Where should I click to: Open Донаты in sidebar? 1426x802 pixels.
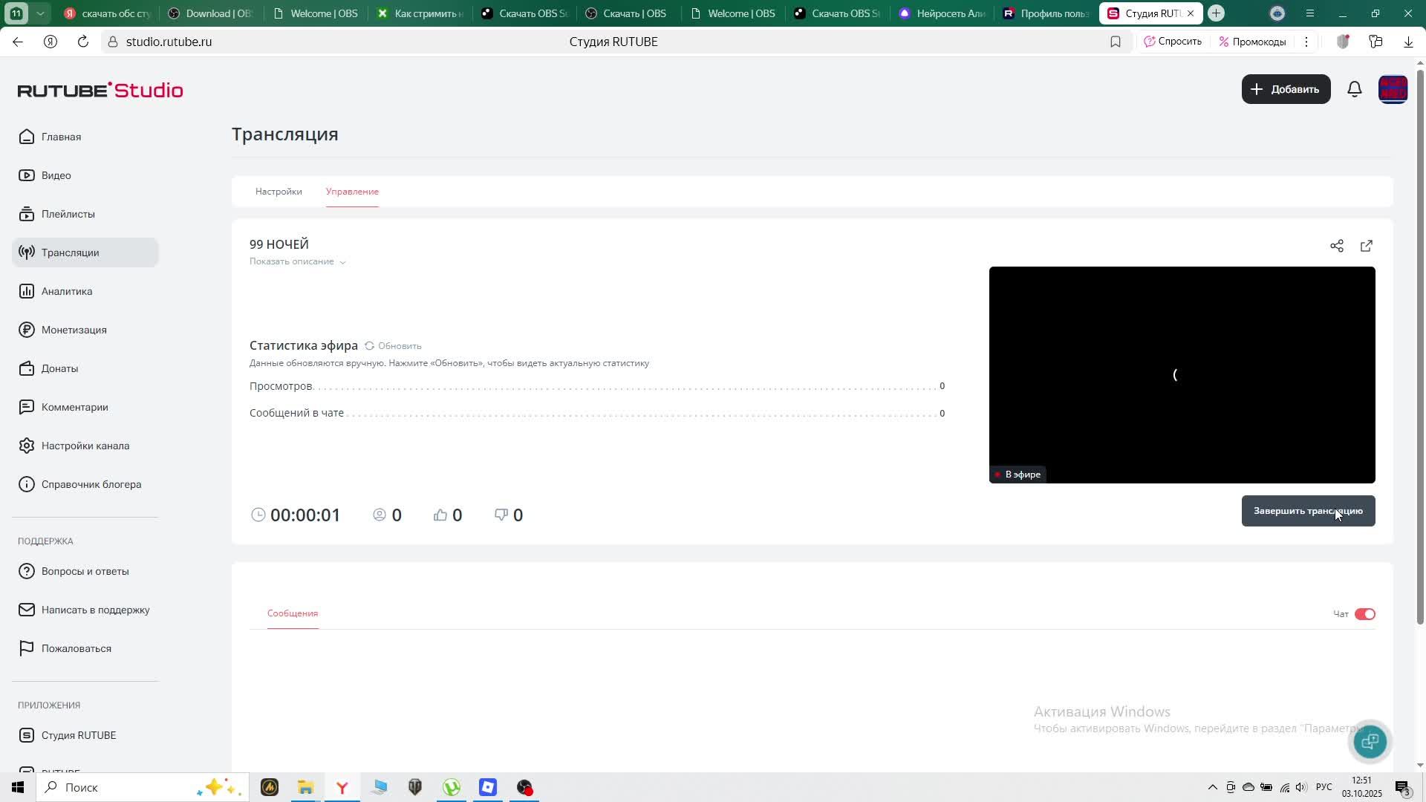coord(59,368)
